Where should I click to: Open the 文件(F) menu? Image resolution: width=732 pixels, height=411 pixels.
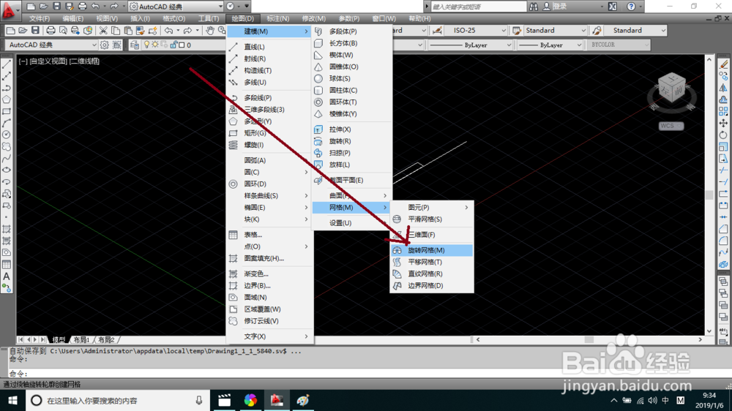tap(40, 19)
